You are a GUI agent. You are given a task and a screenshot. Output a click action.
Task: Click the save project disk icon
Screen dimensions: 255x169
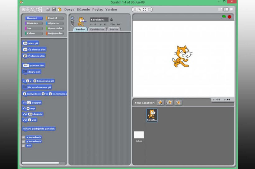coord(54,9)
